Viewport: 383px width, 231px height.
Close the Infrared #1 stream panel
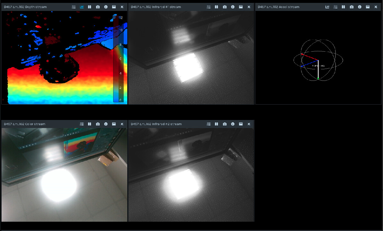click(249, 7)
